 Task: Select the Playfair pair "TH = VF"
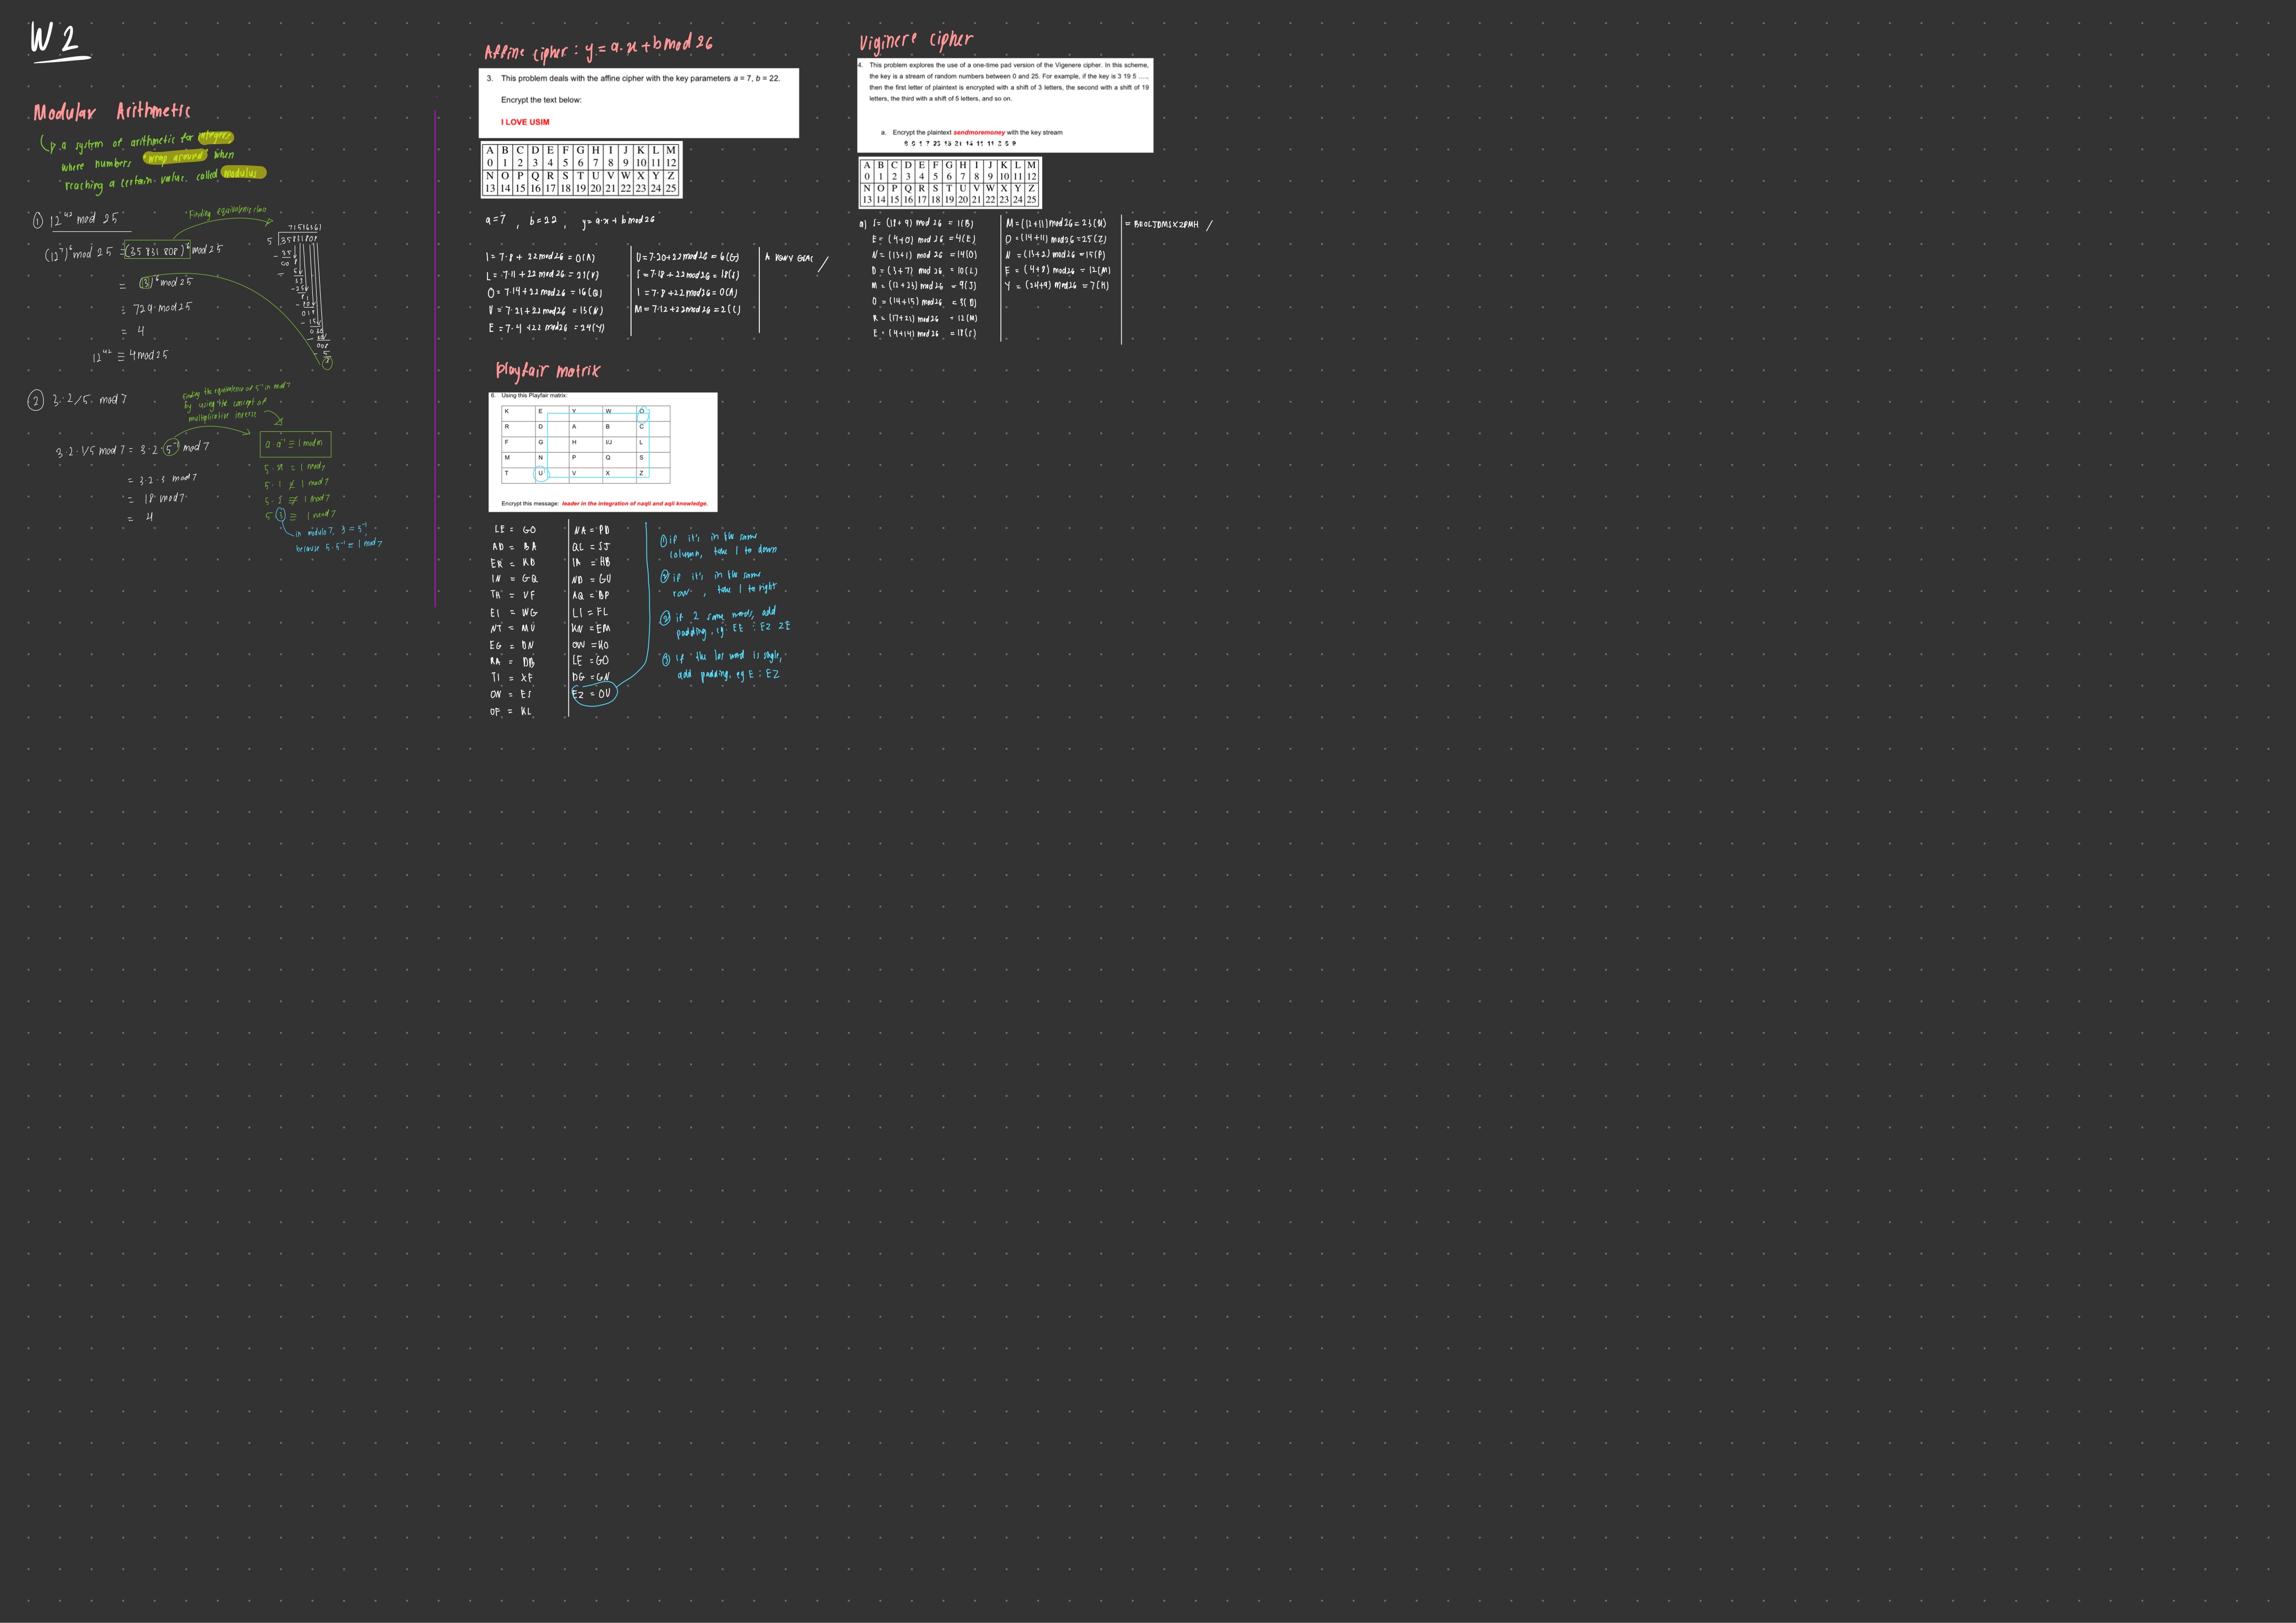[513, 595]
